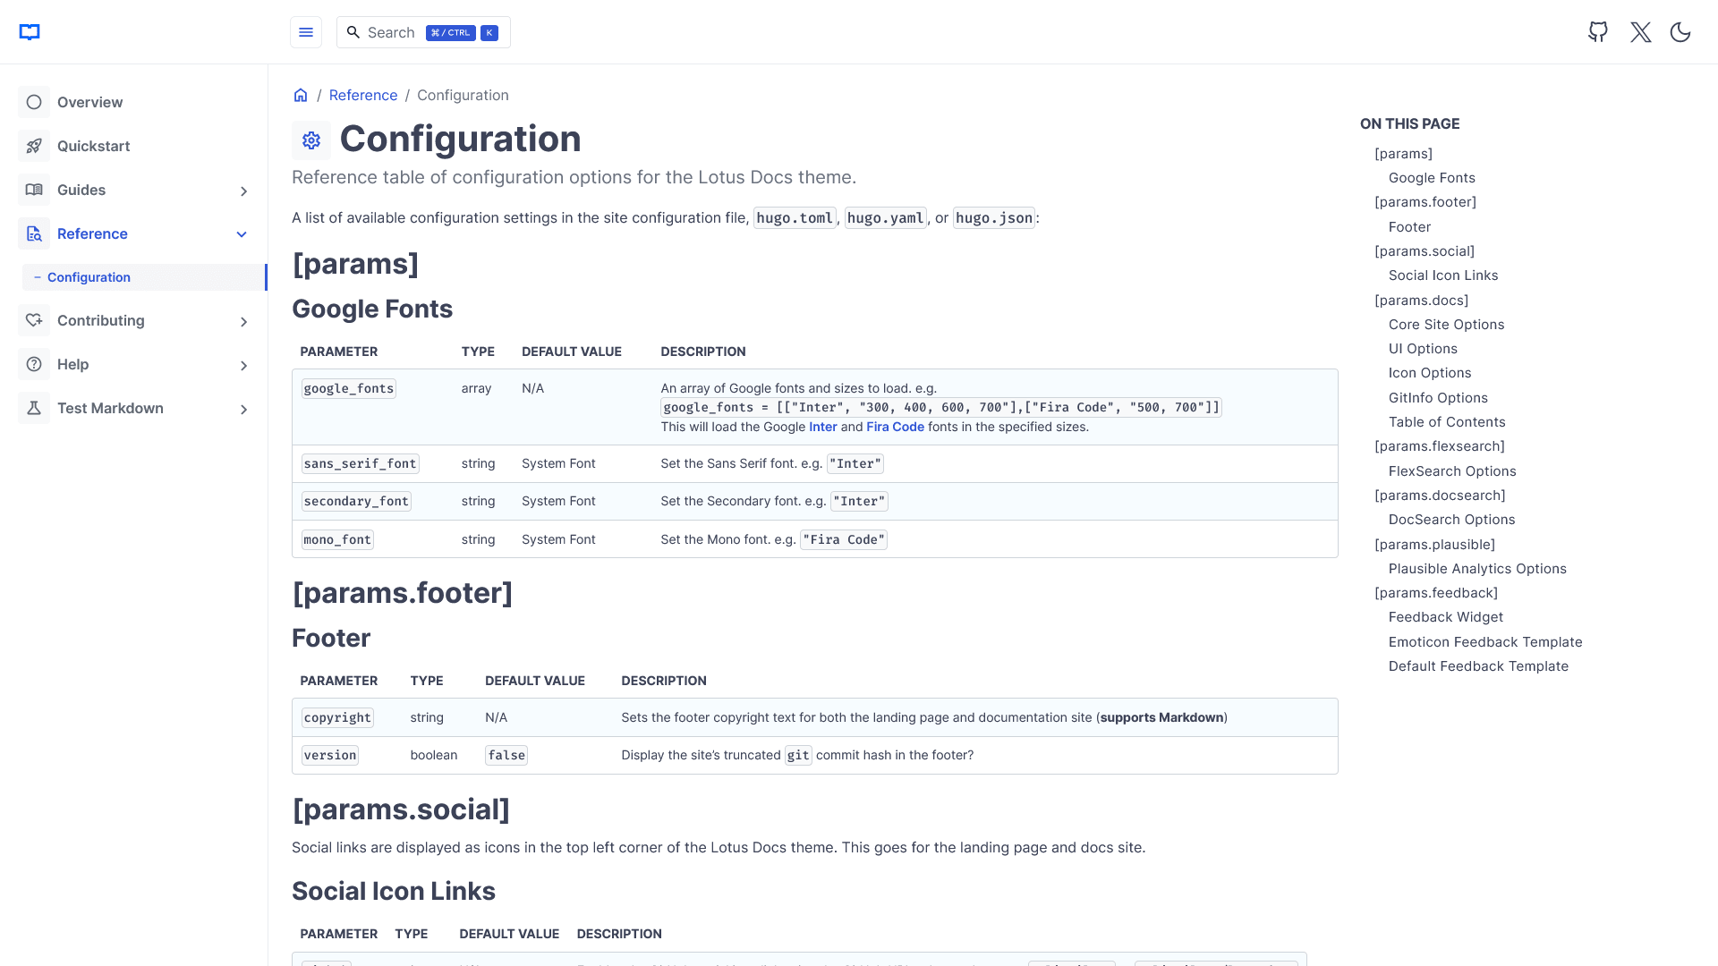
Task: Expand the Guides sidebar section
Action: click(x=243, y=191)
